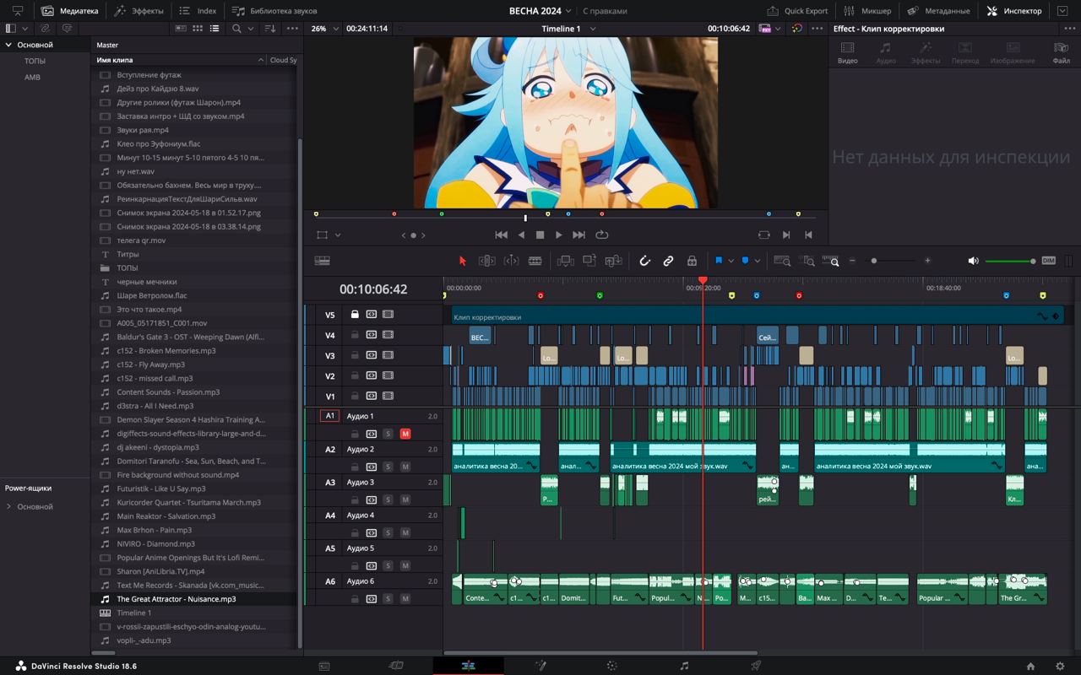
Task: Select the ТОПЫ bin in sidebar
Action: 35,61
